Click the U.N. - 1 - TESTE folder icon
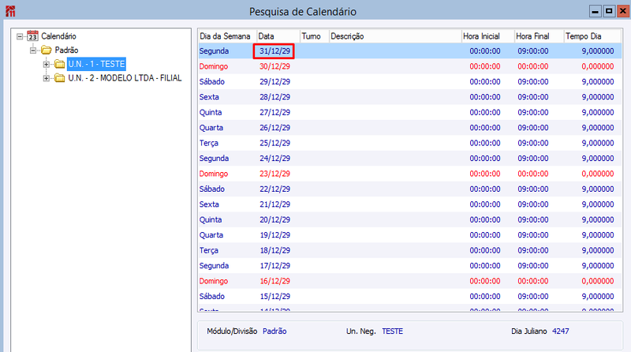The width and height of the screenshot is (631, 352). point(60,64)
